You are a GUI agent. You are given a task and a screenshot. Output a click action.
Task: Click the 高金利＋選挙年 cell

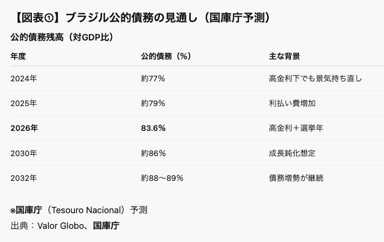(x=296, y=128)
